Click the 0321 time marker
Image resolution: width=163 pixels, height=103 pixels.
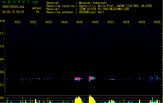point(18,22)
